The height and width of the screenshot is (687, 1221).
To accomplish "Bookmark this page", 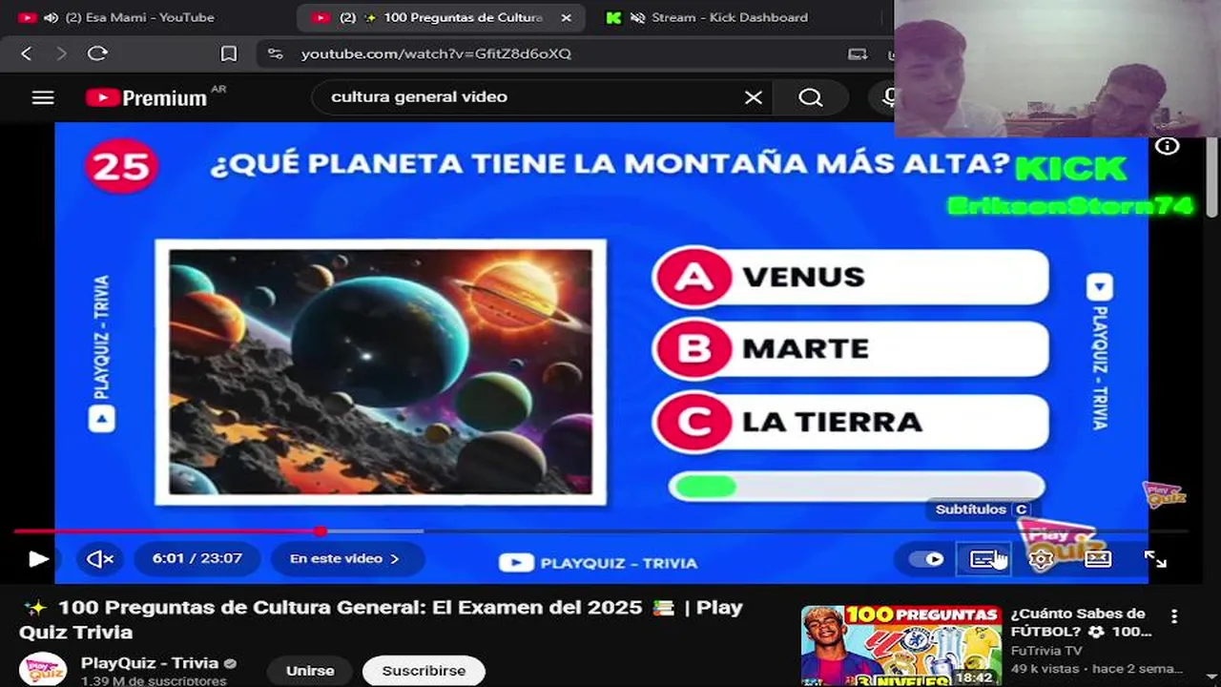I will click(229, 54).
